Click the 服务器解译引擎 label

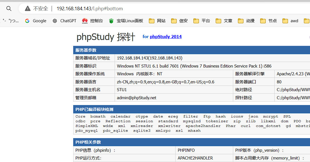click(x=250, y=74)
